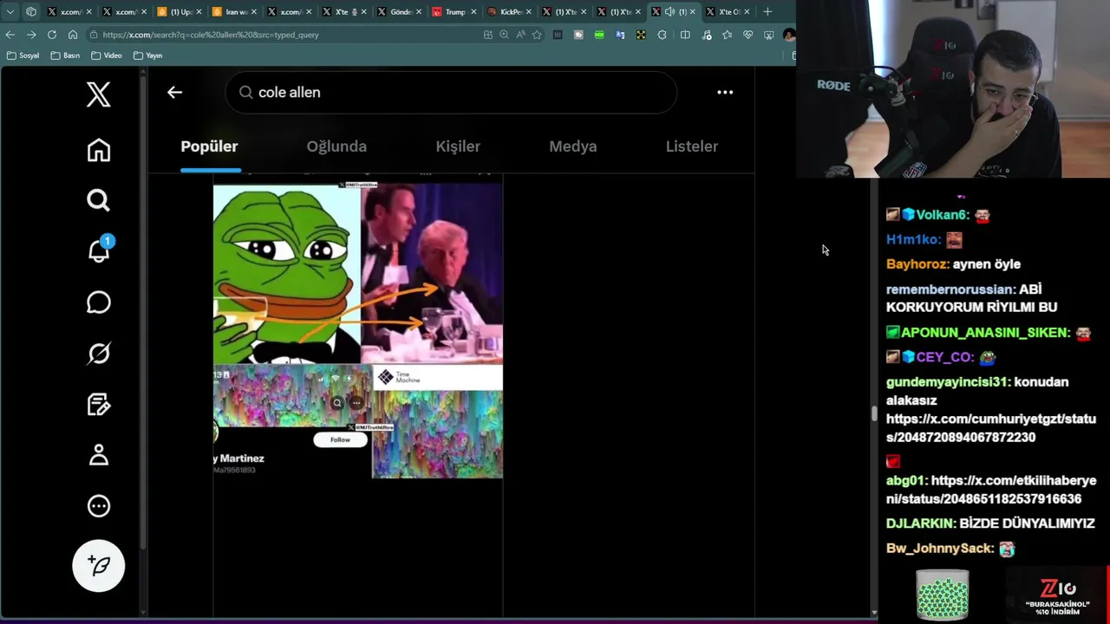The height and width of the screenshot is (624, 1110).
Task: Bookmark page with the star icon
Action: tap(537, 35)
